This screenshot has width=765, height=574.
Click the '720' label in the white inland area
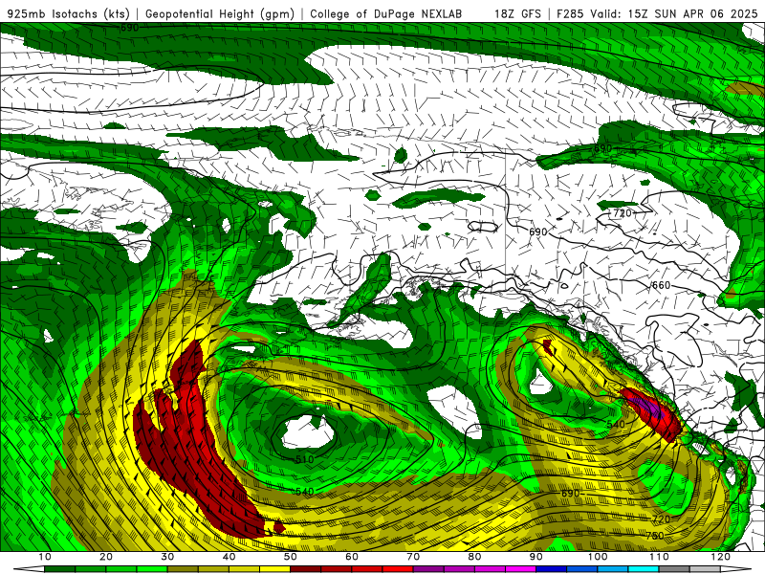[623, 213]
